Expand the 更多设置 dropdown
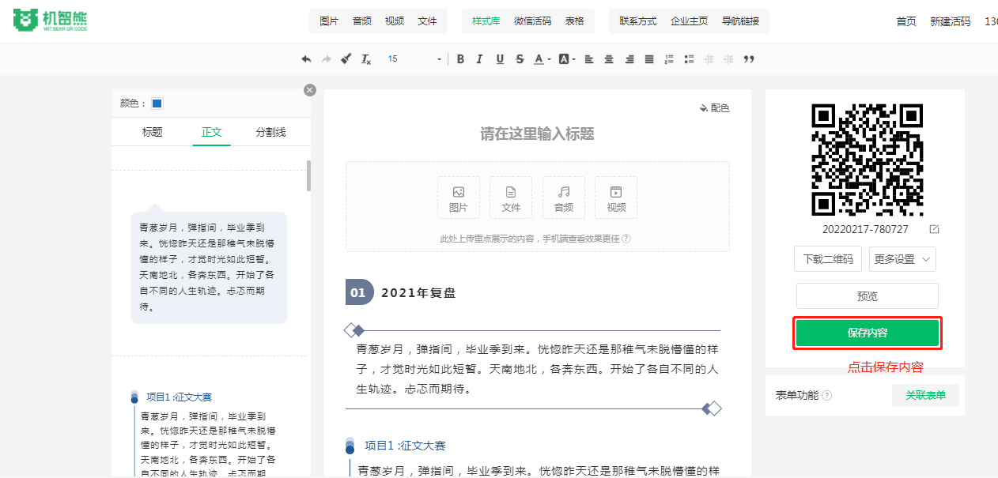998x478 pixels. [x=902, y=259]
